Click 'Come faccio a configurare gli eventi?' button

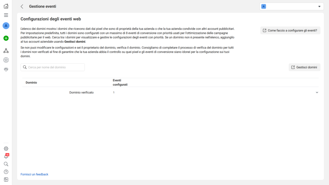pyautogui.click(x=290, y=31)
